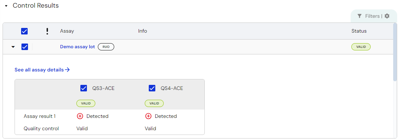Image resolution: width=399 pixels, height=140 pixels.
Task: Open the Filters funnel icon
Action: [359, 16]
